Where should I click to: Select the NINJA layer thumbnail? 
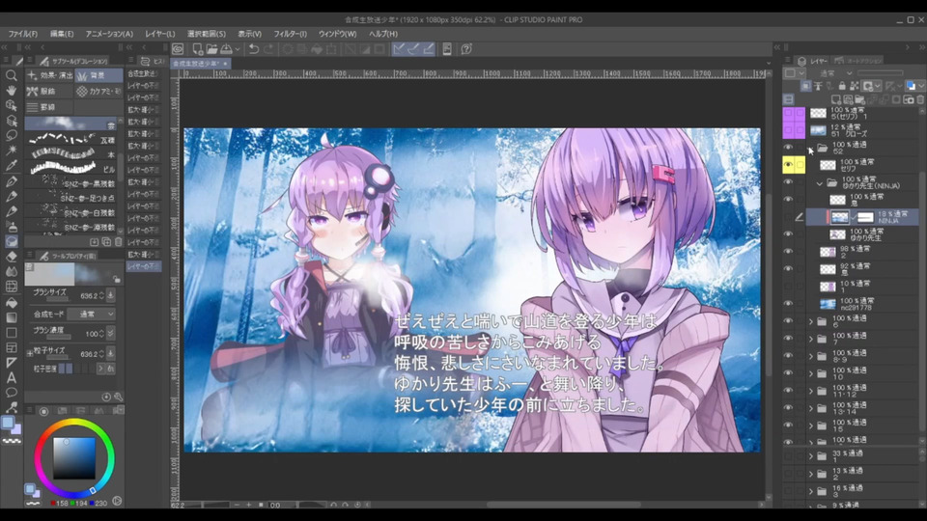839,217
